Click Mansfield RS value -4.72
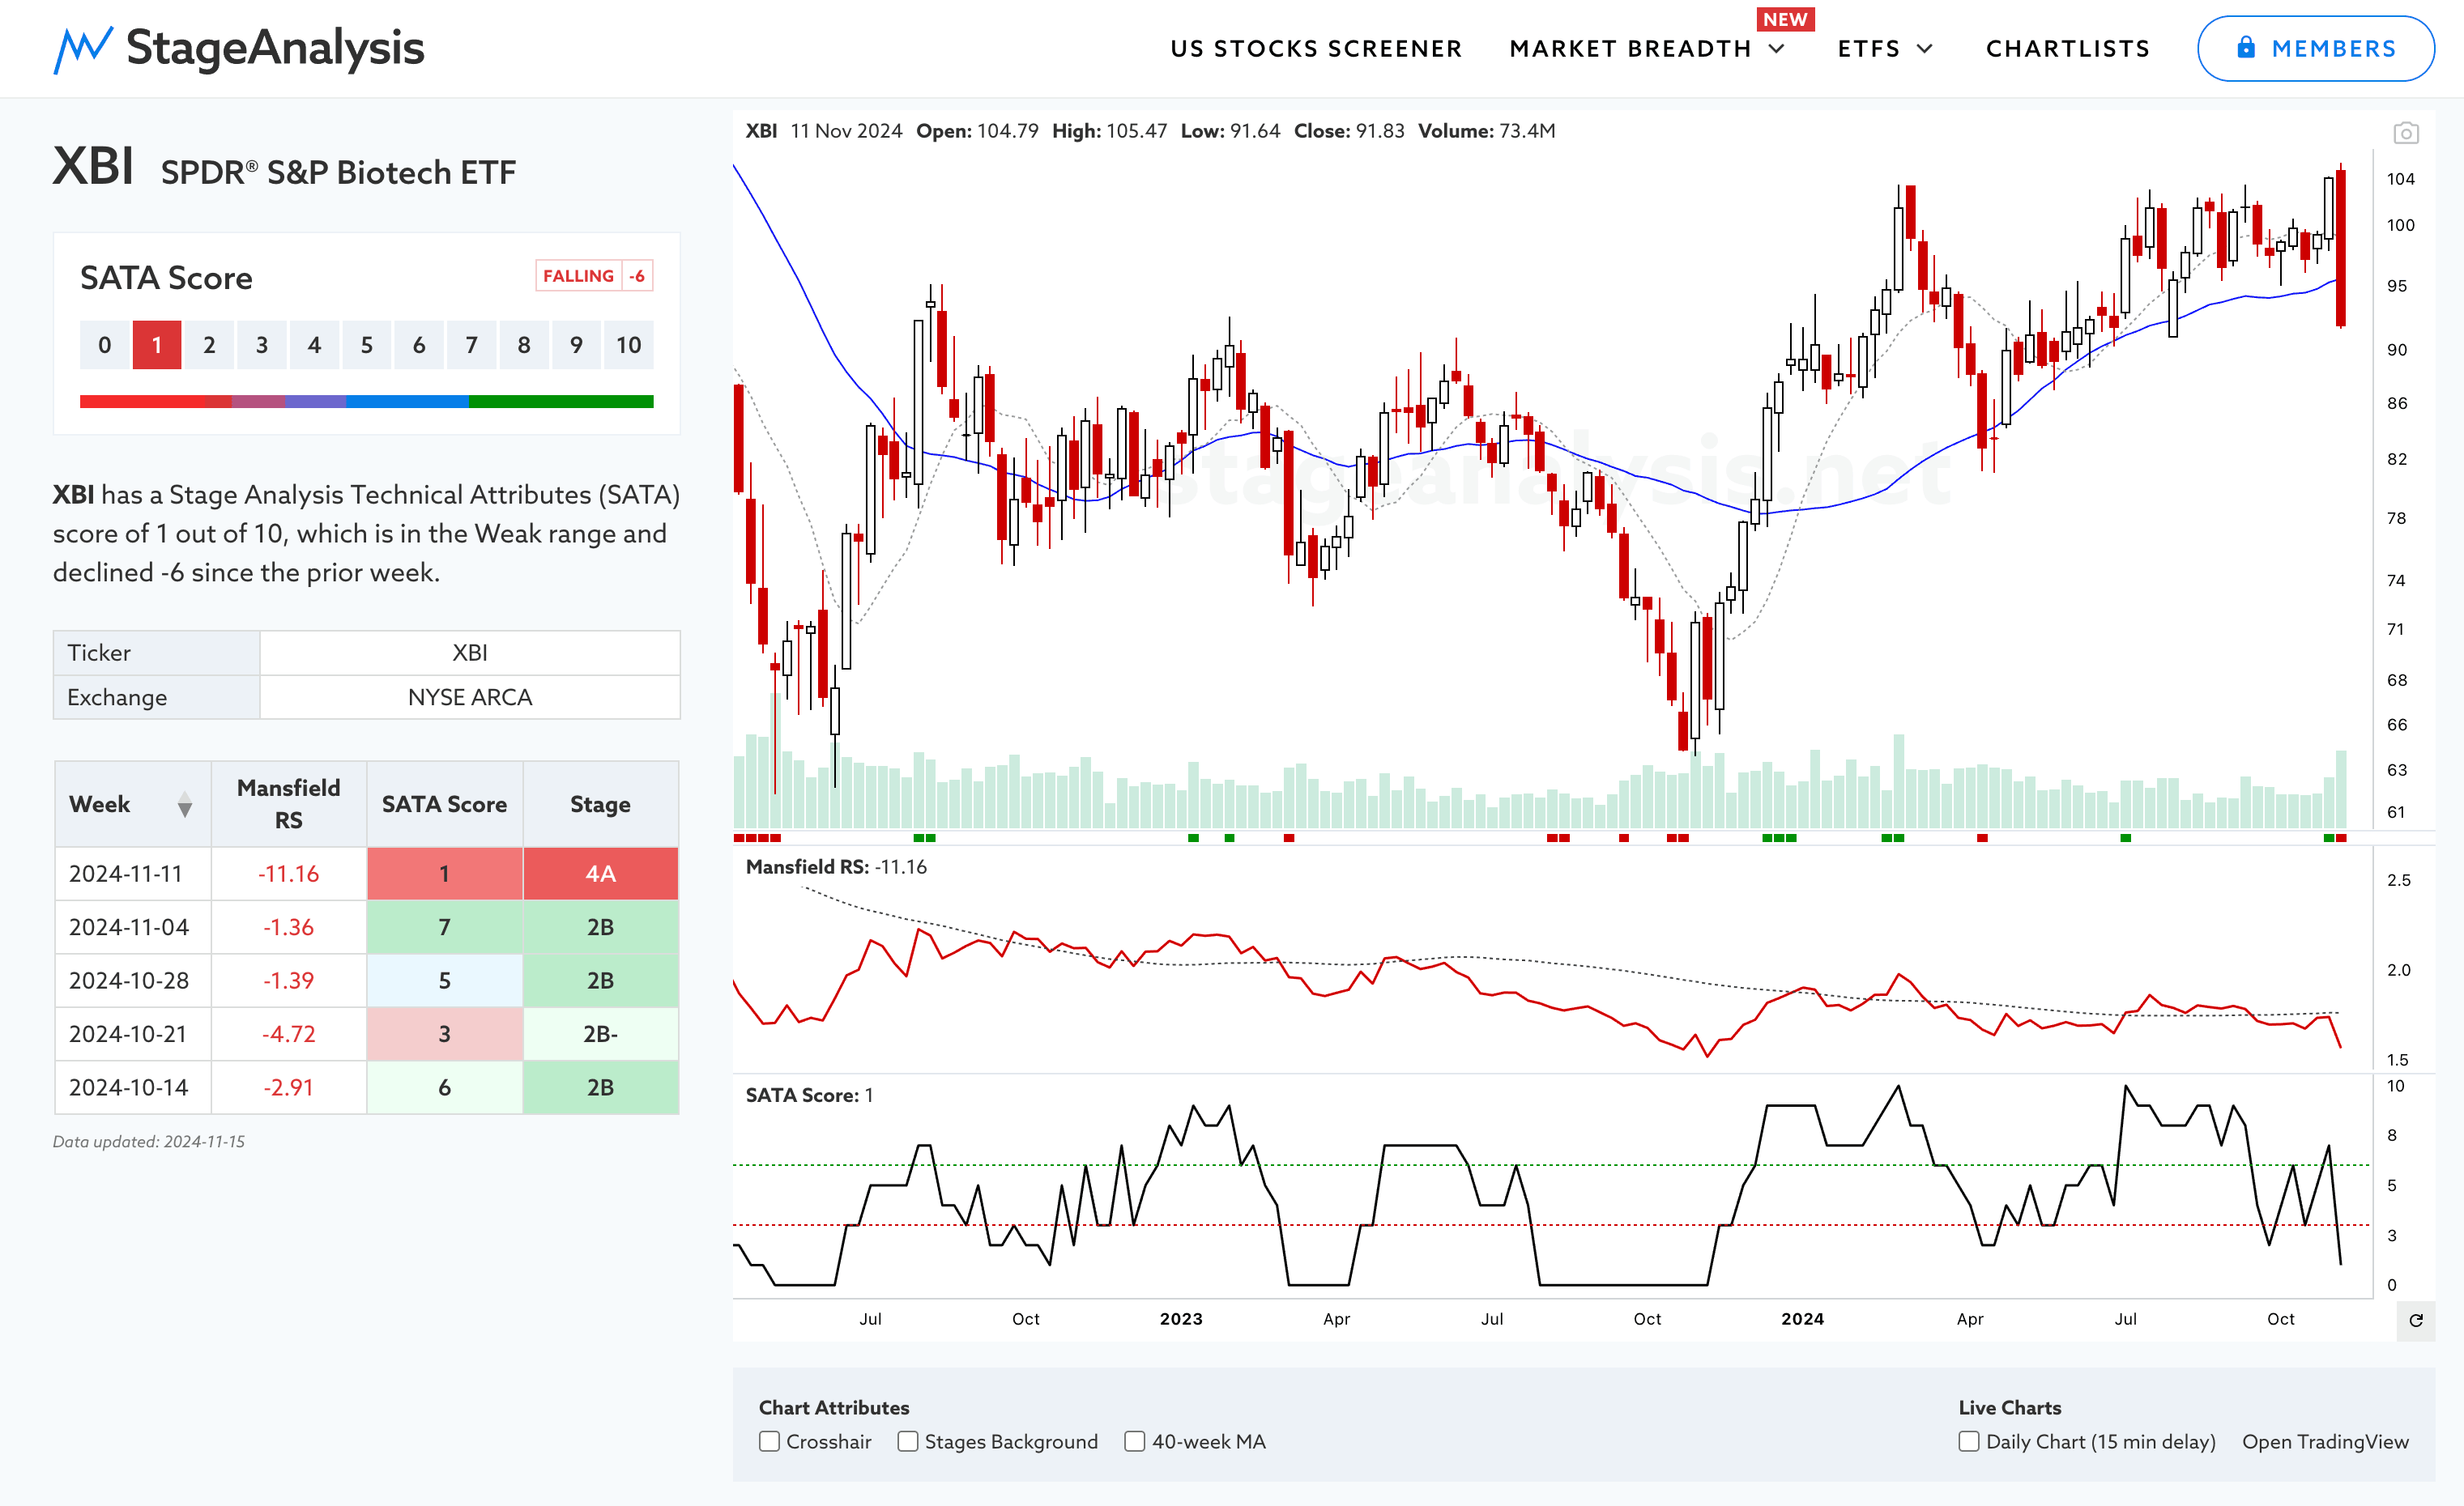Viewport: 2464px width, 1506px height. click(x=289, y=1034)
